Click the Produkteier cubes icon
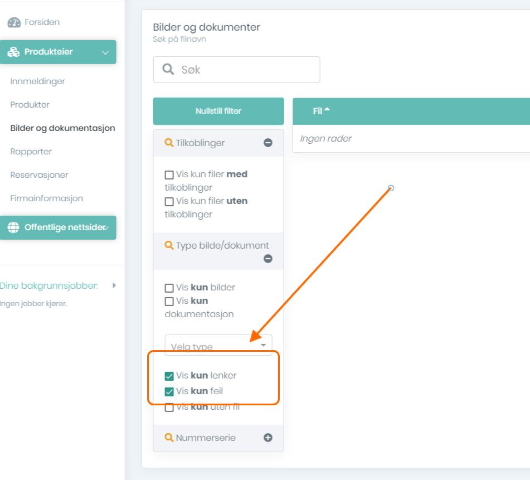The width and height of the screenshot is (530, 480). click(x=14, y=52)
